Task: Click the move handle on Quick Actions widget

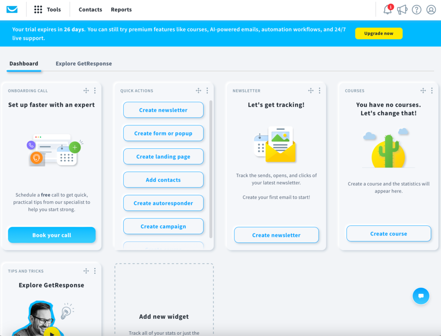Action: [x=199, y=90]
